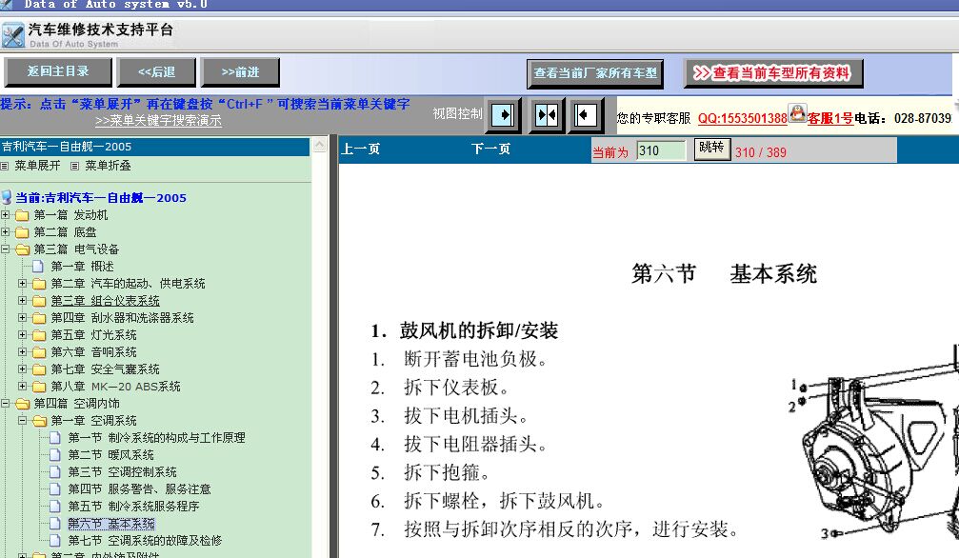Image resolution: width=959 pixels, height=558 pixels.
Task: Click the QQ penguin customer service icon
Action: 797,113
